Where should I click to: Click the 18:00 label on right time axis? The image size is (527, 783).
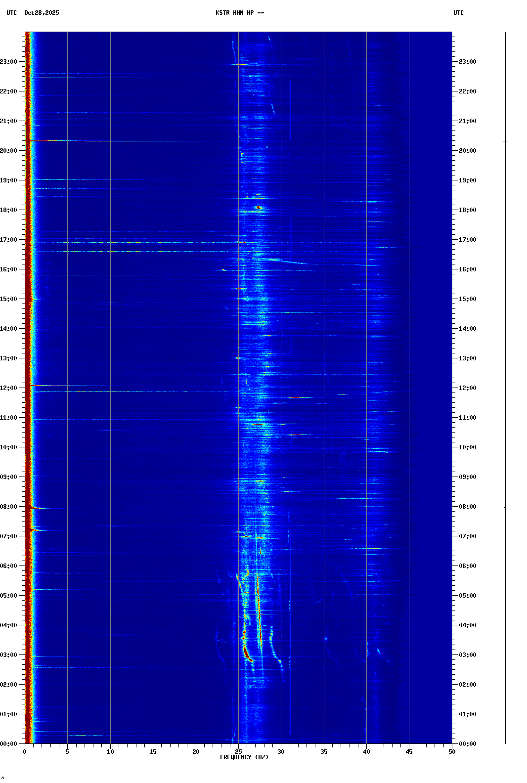(x=467, y=210)
